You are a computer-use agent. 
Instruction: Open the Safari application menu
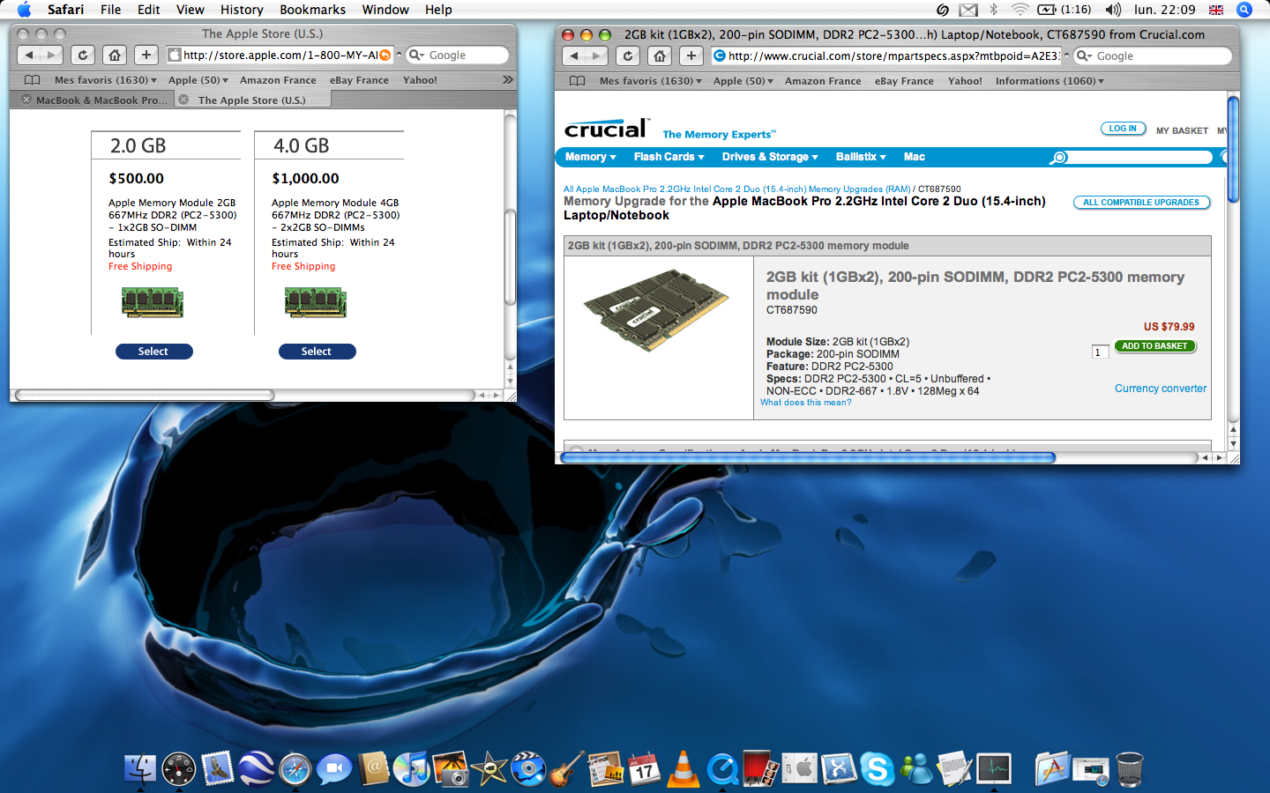point(65,10)
